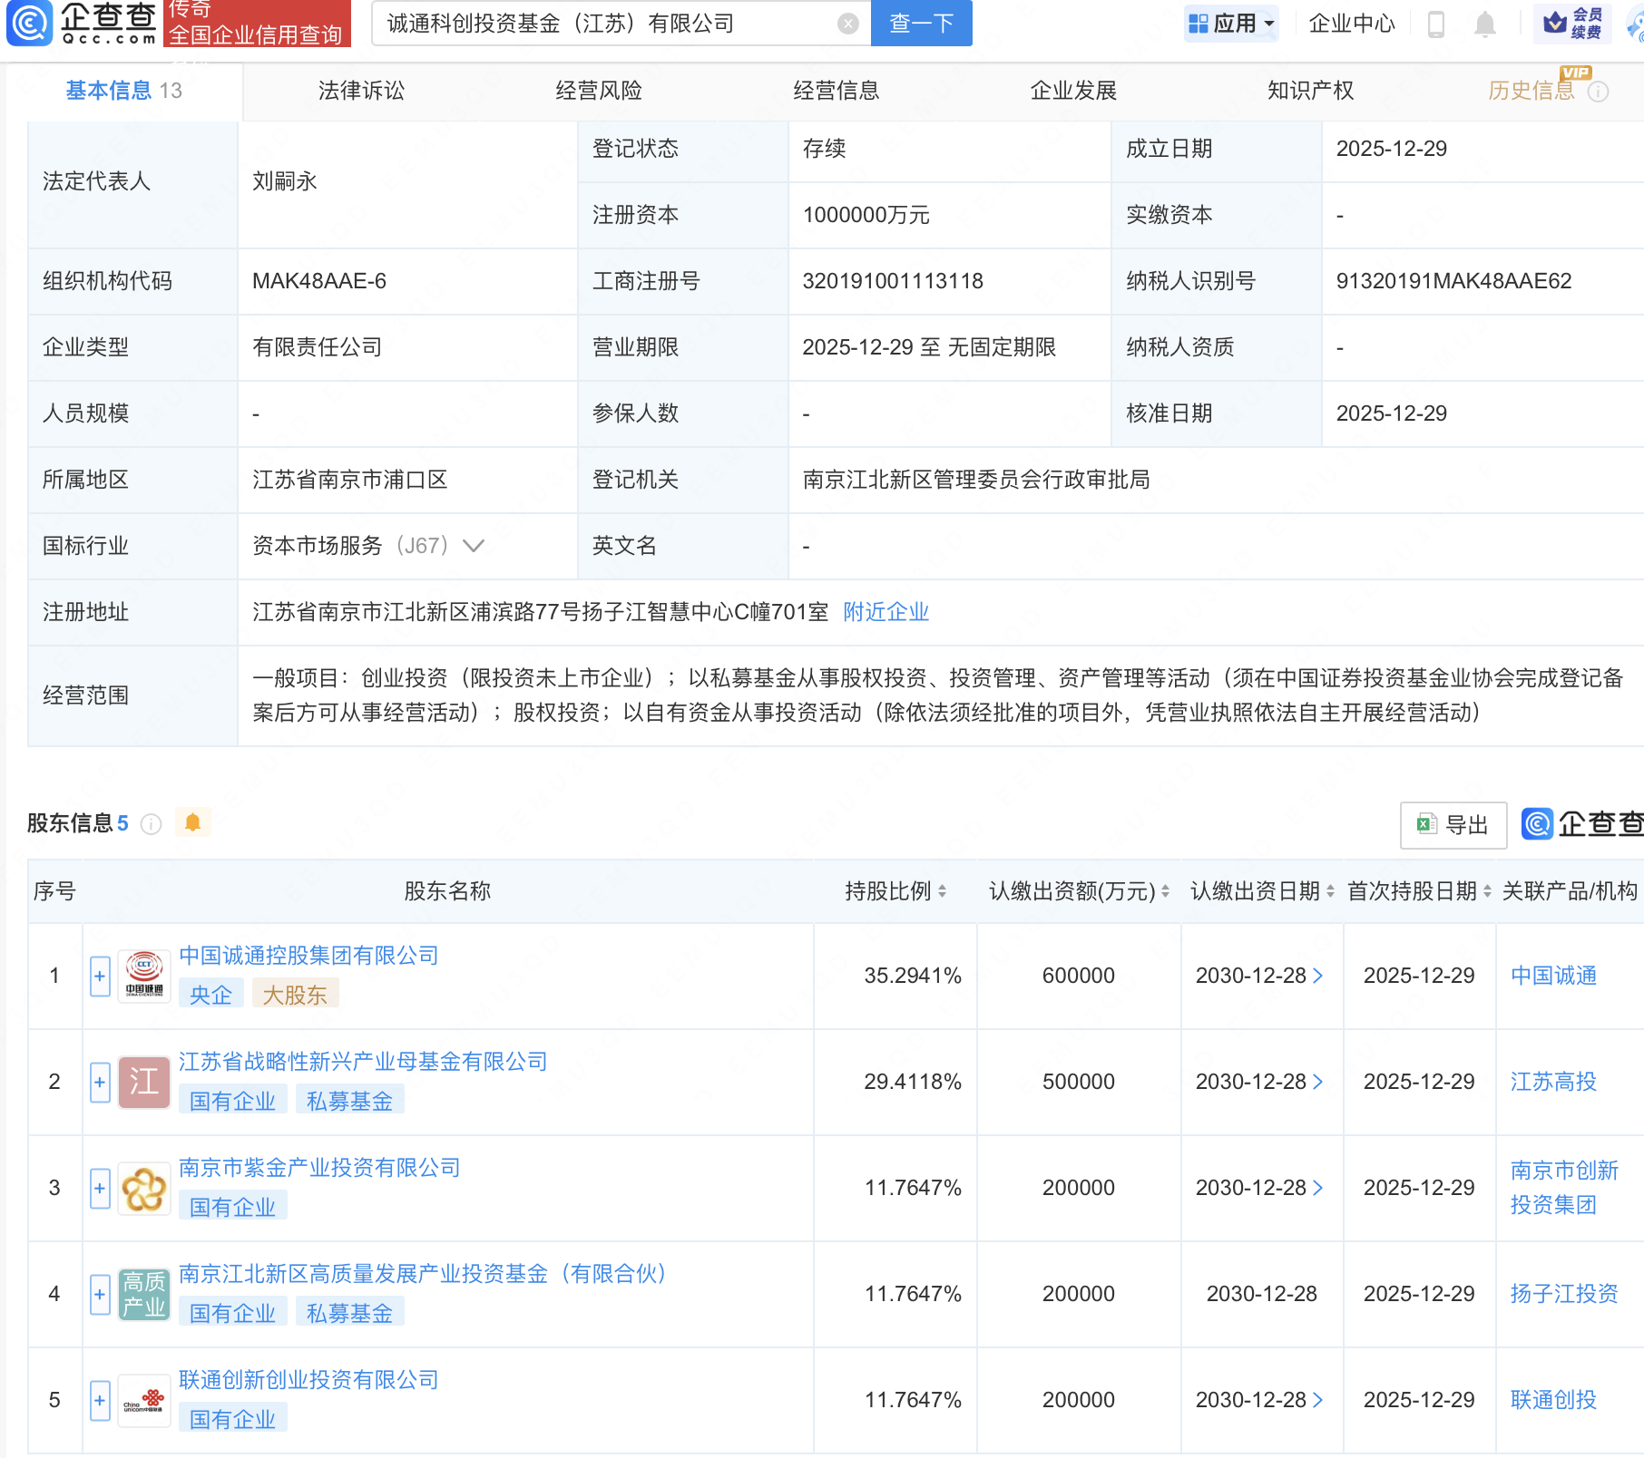Expand row for 南京市紫金产业投资有限公司

tap(100, 1188)
